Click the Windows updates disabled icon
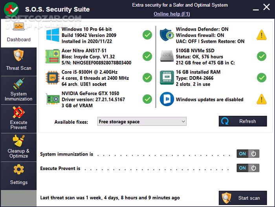This screenshot has height=207, width=275. (167, 99)
